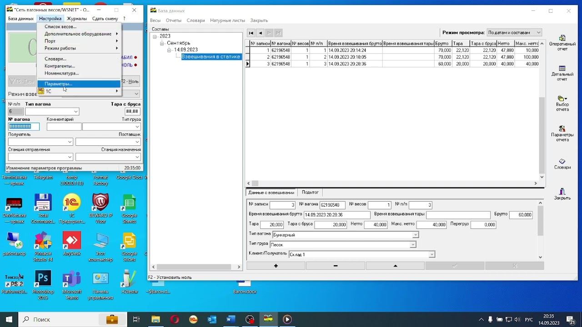Collapse the 14.09.2023 tree node
The height and width of the screenshot is (327, 582).
click(169, 50)
